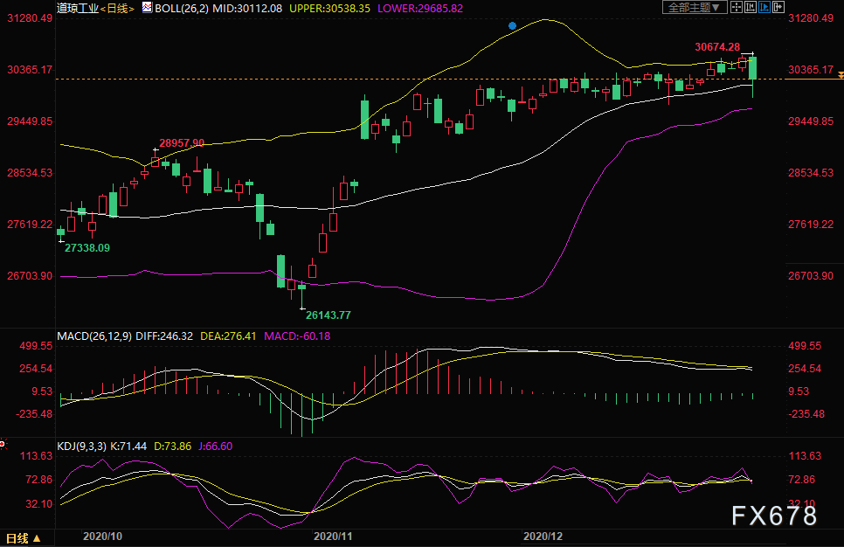
Task: Click the 2020/10 date label
Action: coord(102,537)
